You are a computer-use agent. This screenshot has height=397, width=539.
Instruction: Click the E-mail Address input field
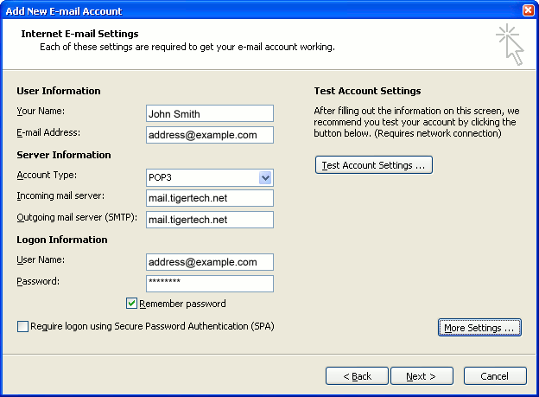(209, 135)
